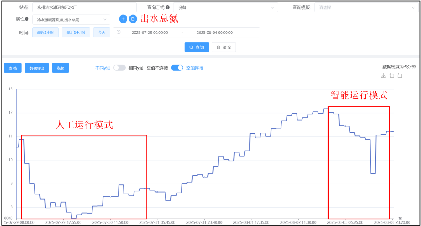421x226 pixels.
Task: Click the clock icon in date range
Action: pyautogui.click(x=119, y=32)
